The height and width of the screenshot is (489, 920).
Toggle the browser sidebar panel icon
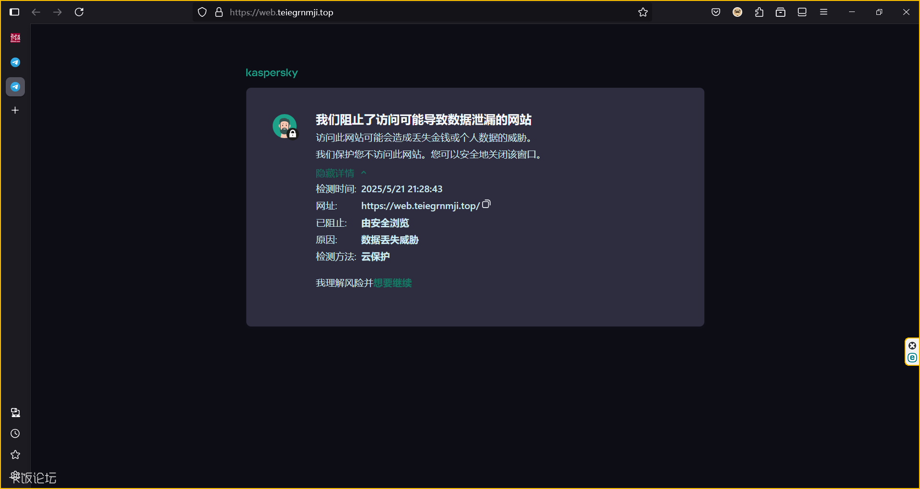14,12
